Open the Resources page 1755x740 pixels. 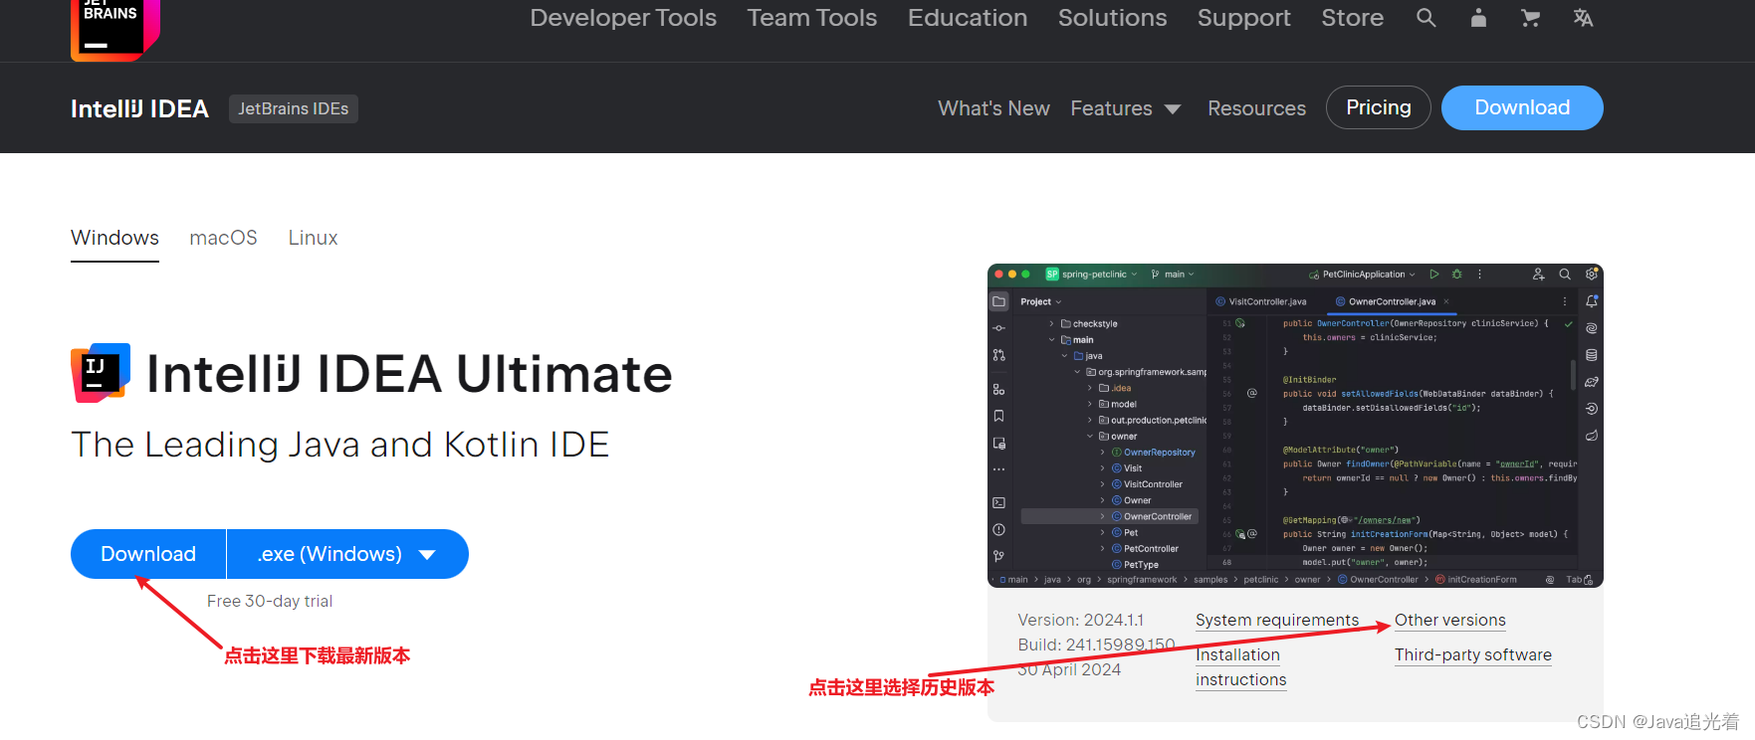coord(1256,108)
